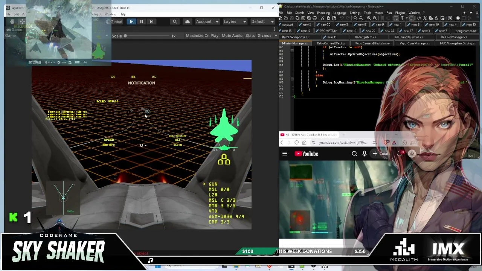Open YouTube notifications bell
Viewport: 482px width, 271px height.
pos(400,154)
